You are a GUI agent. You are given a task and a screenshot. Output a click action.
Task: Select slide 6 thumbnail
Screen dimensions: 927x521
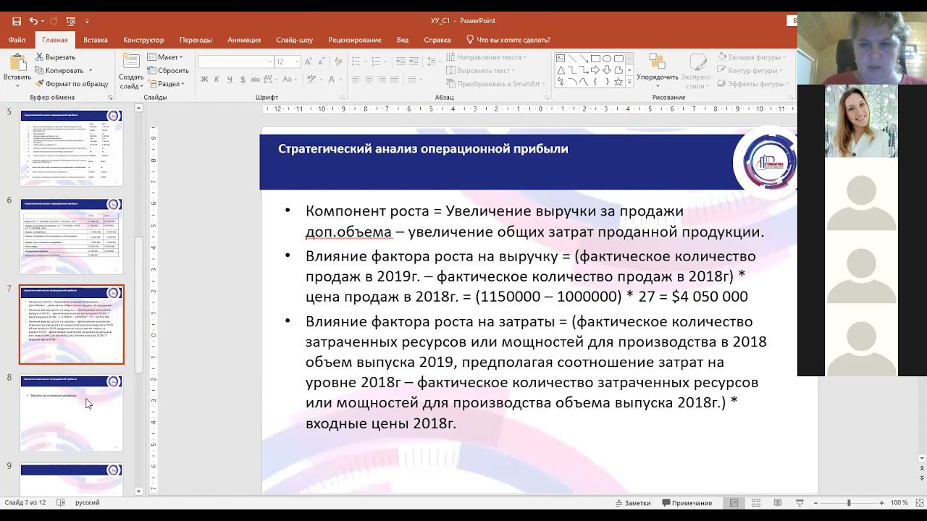pos(72,236)
